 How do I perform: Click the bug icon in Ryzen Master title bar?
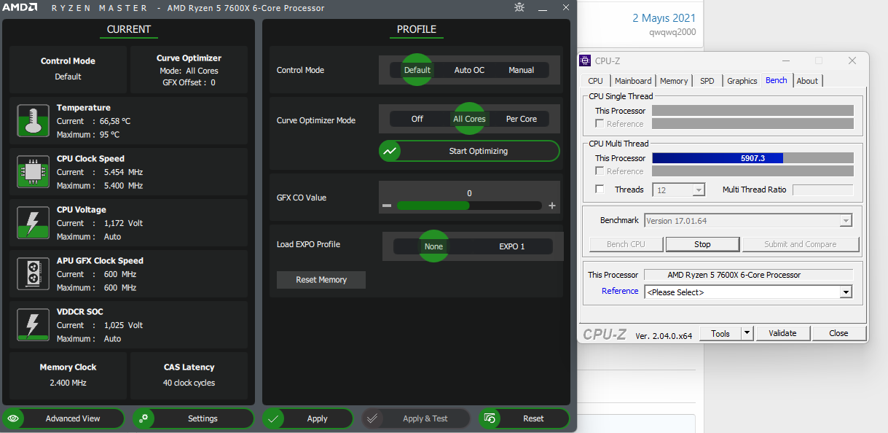(519, 7)
